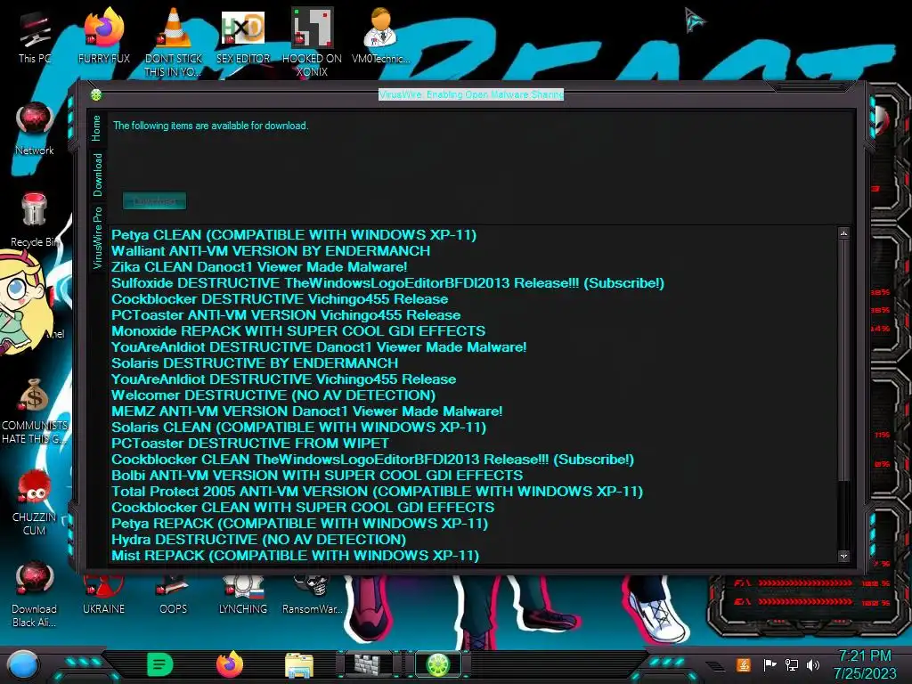Open the HOOKED ON XONIX desktop icon
Screen dimensions: 912x684
pyautogui.click(x=312, y=41)
